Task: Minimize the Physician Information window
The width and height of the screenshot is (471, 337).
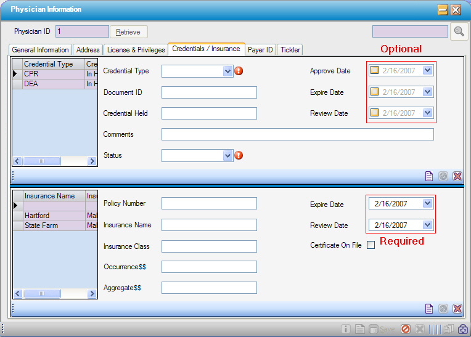Action: tap(443, 10)
